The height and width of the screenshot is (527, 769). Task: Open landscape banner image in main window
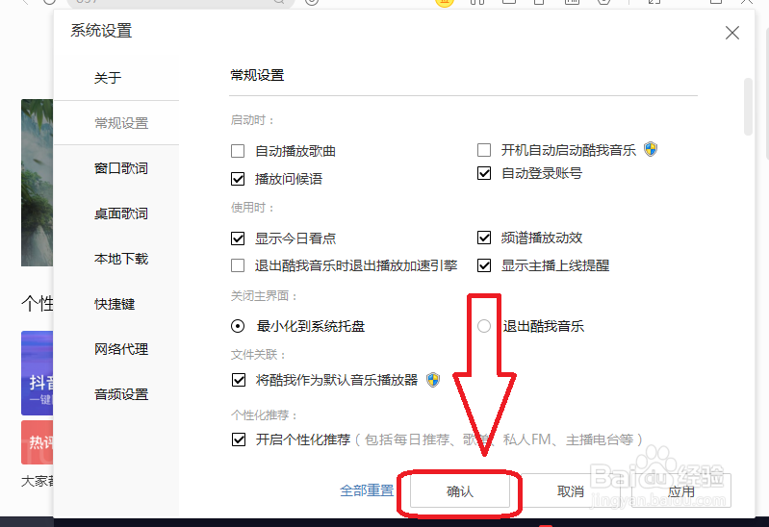click(x=37, y=183)
